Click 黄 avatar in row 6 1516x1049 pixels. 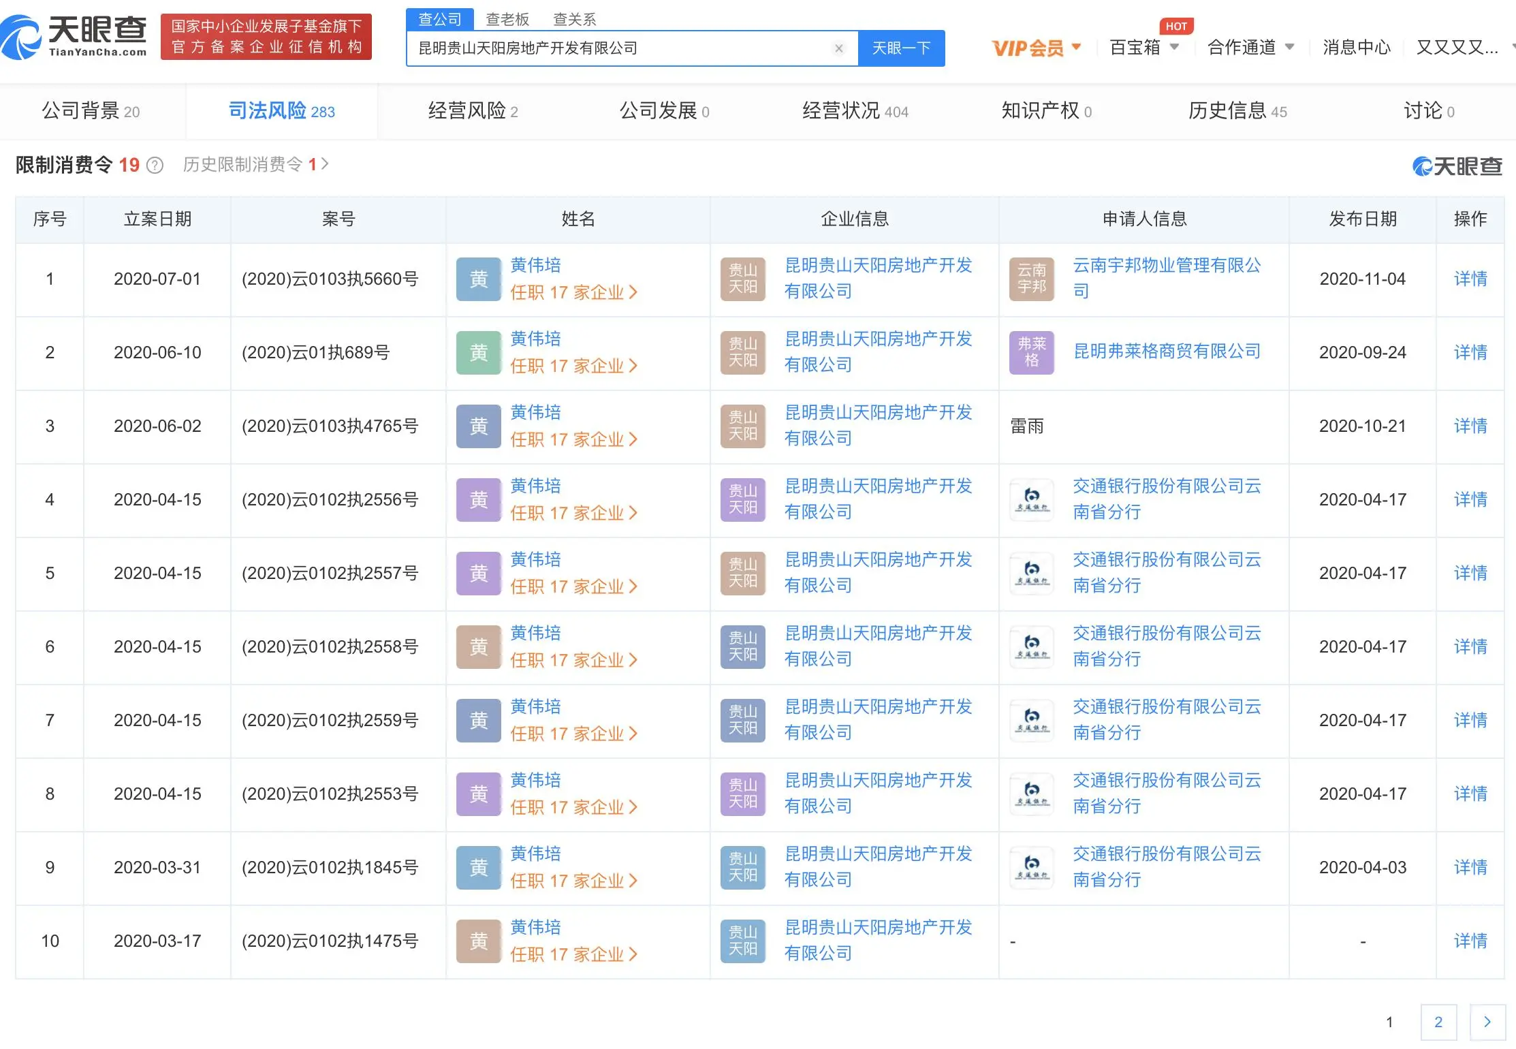pyautogui.click(x=479, y=647)
